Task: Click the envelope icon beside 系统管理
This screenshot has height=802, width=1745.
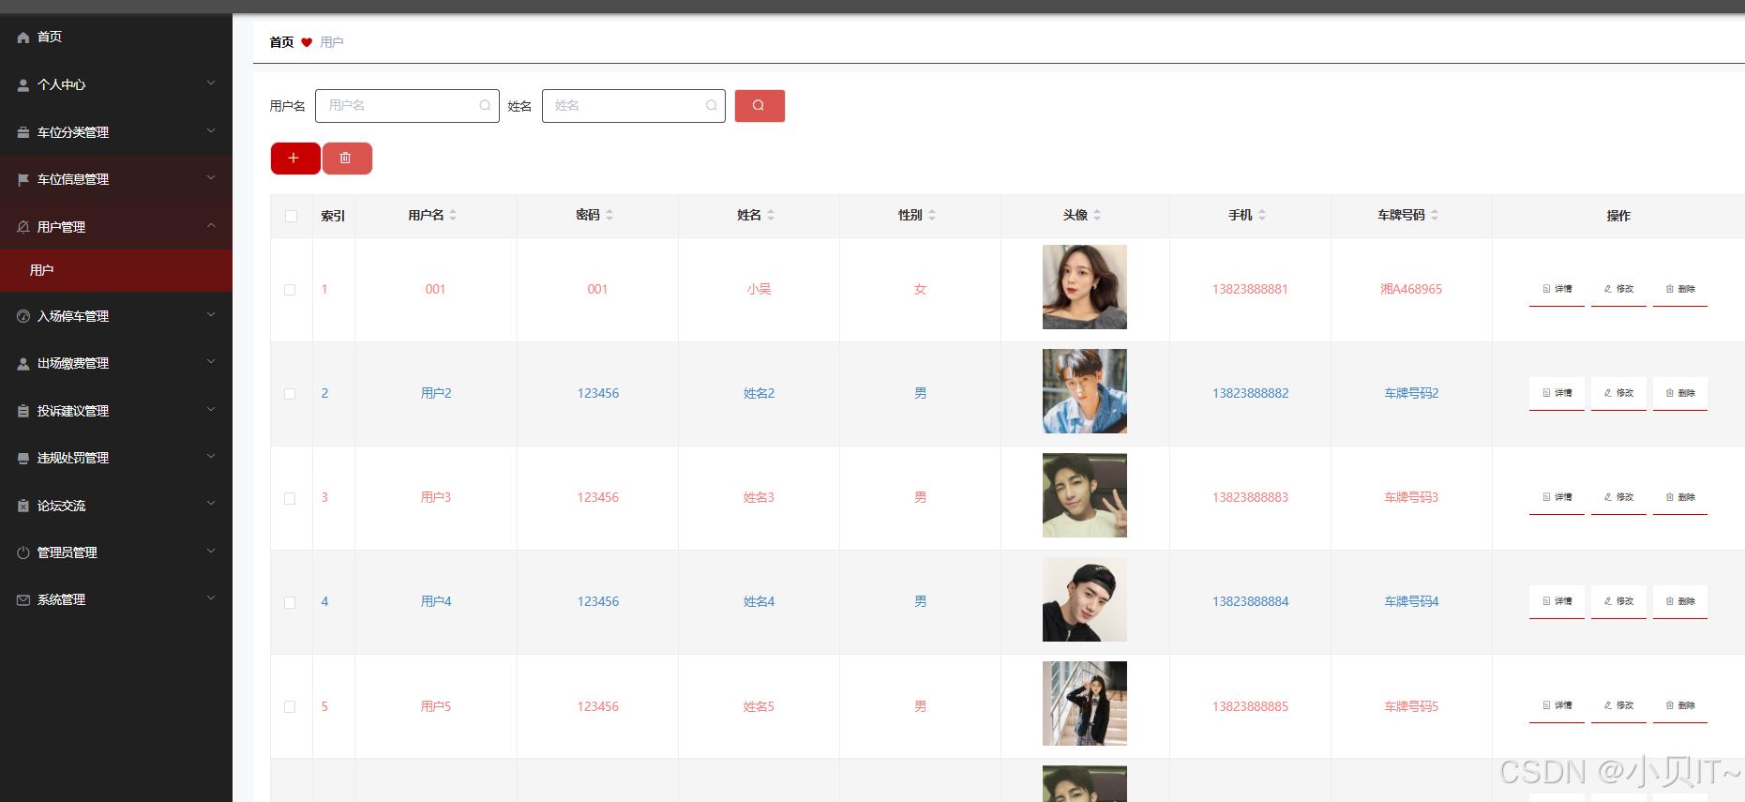Action: 23,599
